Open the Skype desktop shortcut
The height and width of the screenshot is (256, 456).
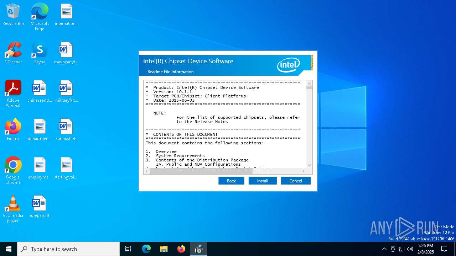40,53
